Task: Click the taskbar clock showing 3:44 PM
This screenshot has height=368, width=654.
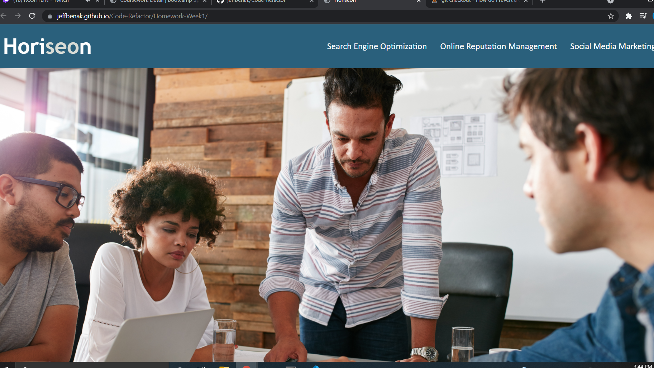Action: pyautogui.click(x=643, y=366)
